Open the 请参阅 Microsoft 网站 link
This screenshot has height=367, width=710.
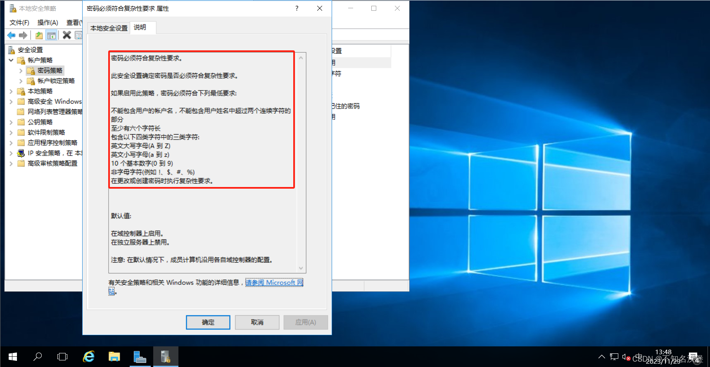tap(274, 283)
